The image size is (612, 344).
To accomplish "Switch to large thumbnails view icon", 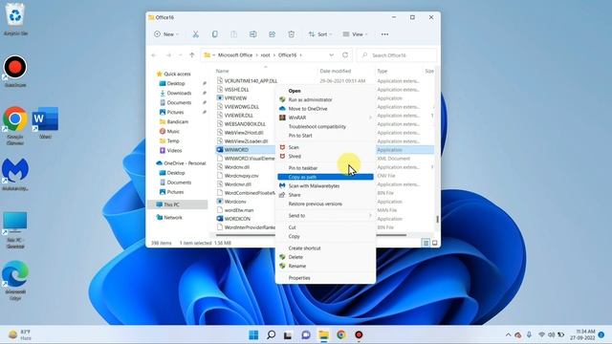I will 434,243.
